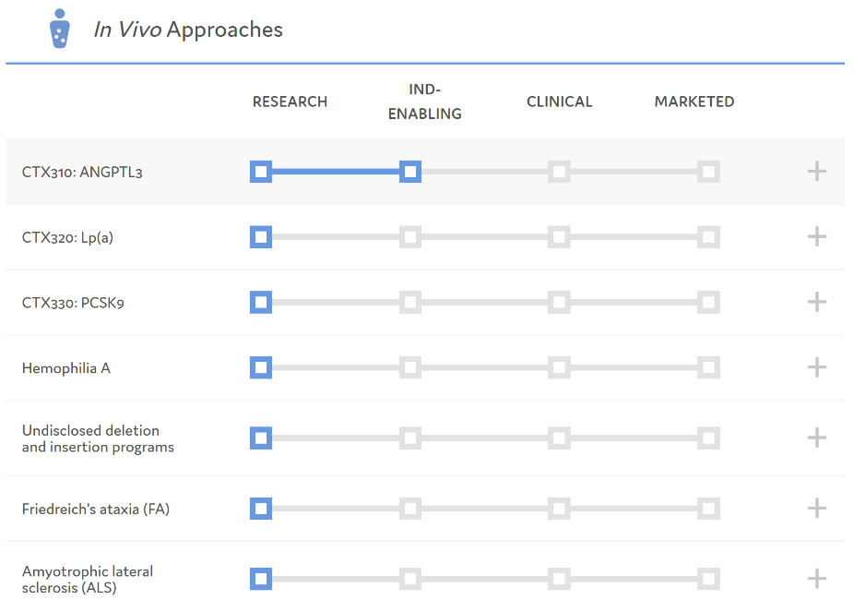Click the IND-ENABLING column header
Viewport: 854px width, 612px height.
coord(424,102)
